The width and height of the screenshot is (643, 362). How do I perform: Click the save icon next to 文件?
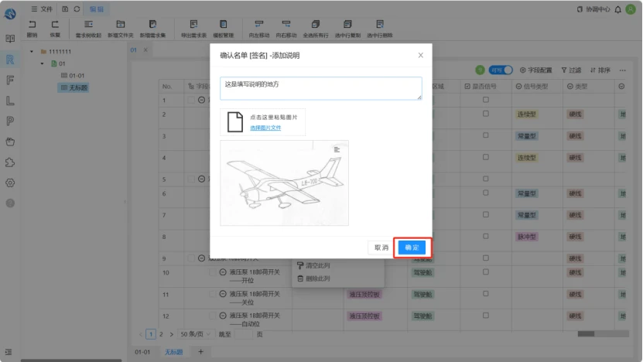[65, 9]
